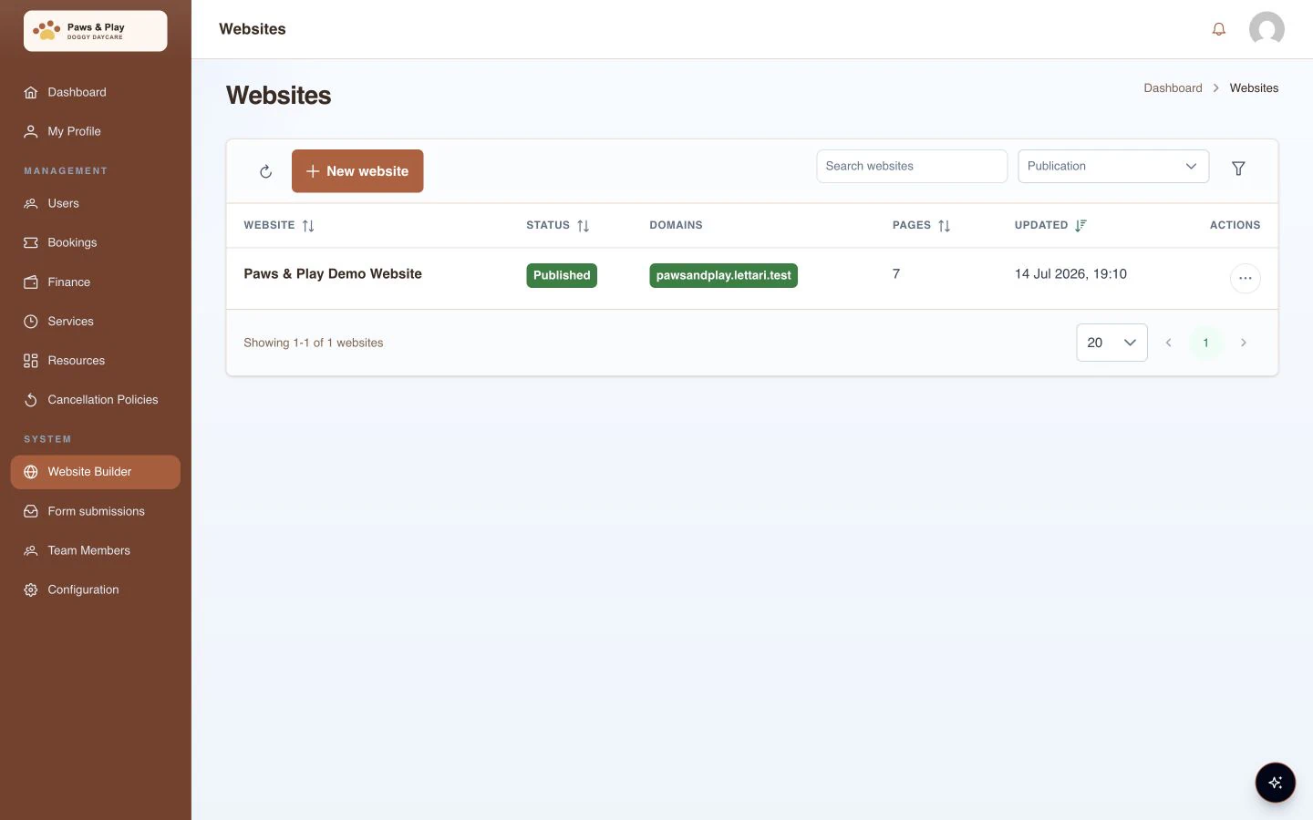This screenshot has height=820, width=1313.
Task: Open Bookings in sidebar
Action: tap(96, 242)
